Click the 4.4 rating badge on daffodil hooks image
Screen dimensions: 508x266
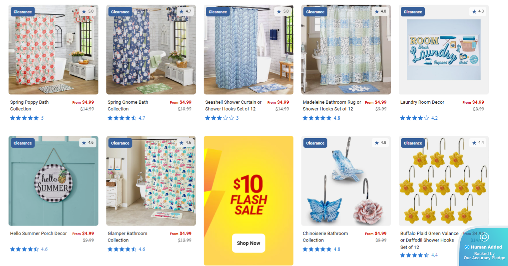point(478,143)
